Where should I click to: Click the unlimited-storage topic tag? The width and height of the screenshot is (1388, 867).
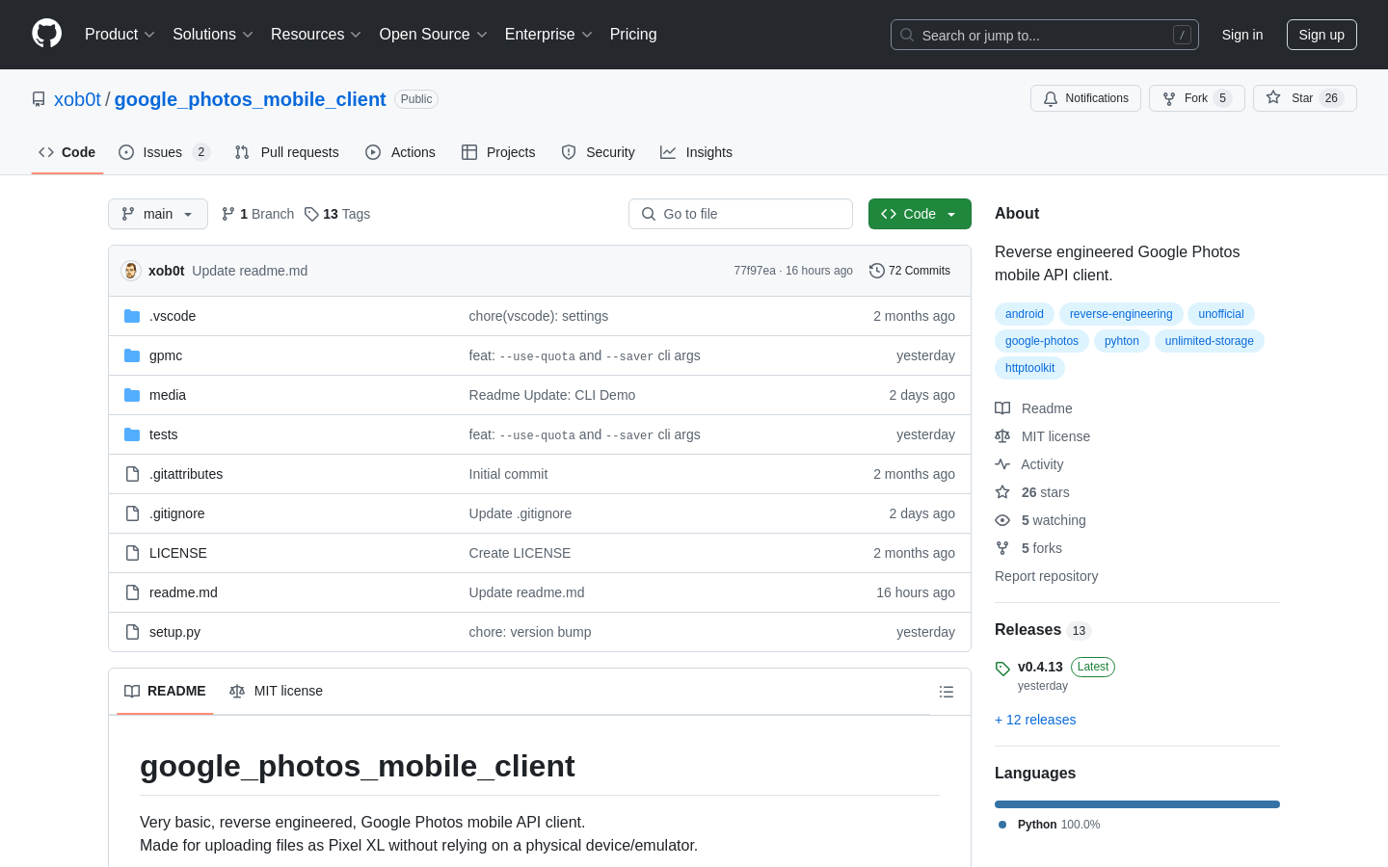pos(1210,341)
